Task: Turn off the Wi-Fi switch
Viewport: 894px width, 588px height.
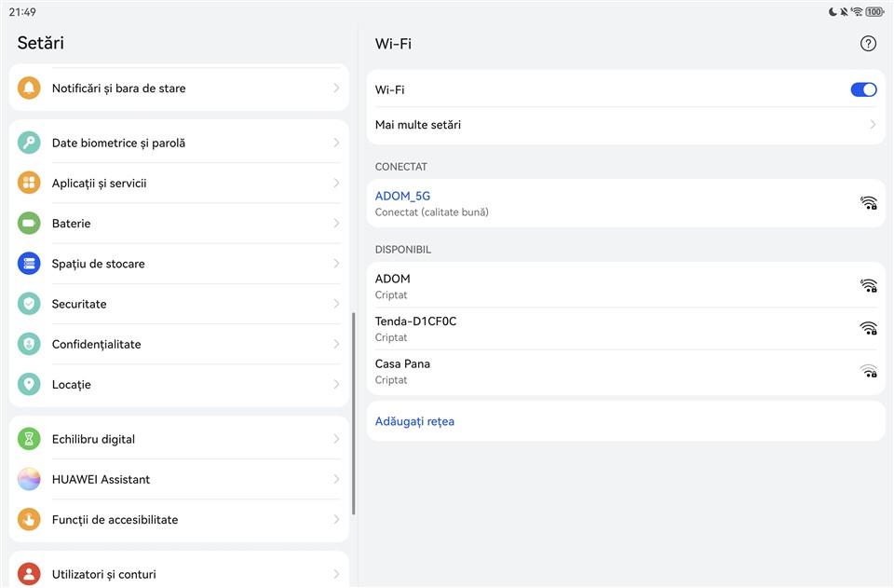Action: tap(863, 90)
